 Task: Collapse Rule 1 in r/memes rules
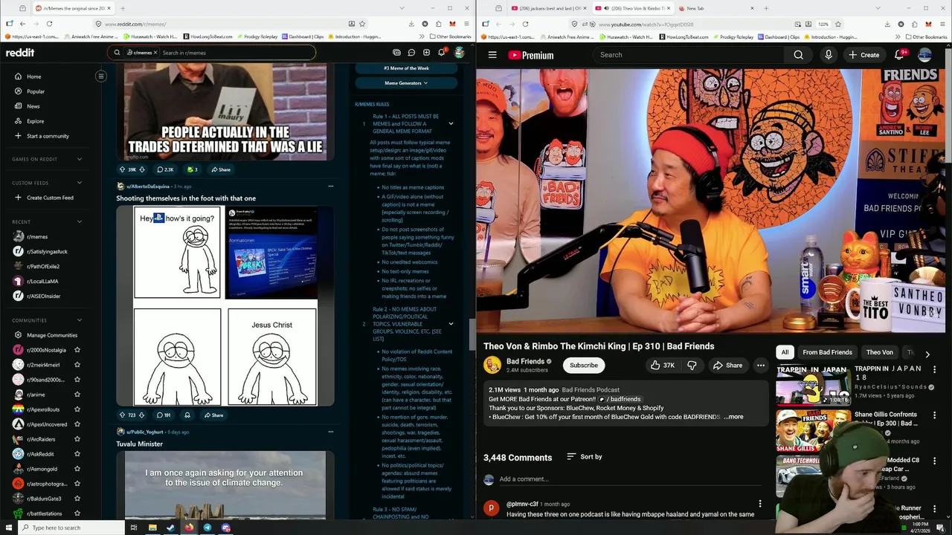451,123
